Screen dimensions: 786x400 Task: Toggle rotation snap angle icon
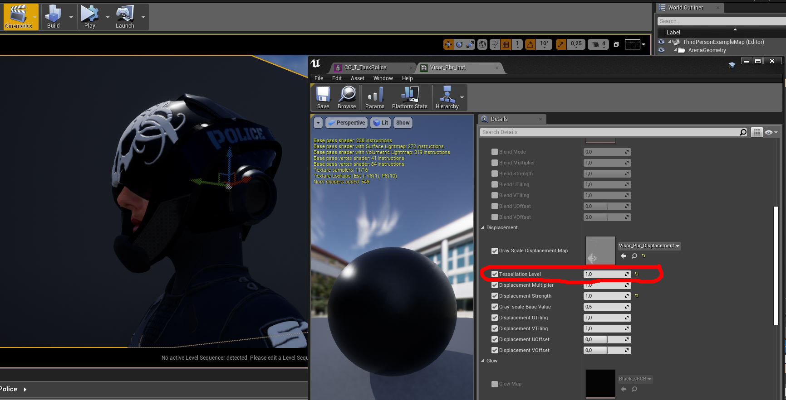point(530,44)
